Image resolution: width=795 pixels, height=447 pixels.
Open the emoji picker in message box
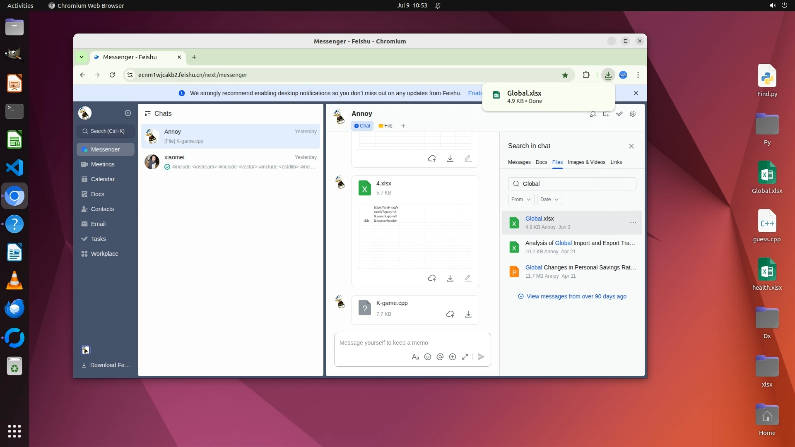point(428,357)
